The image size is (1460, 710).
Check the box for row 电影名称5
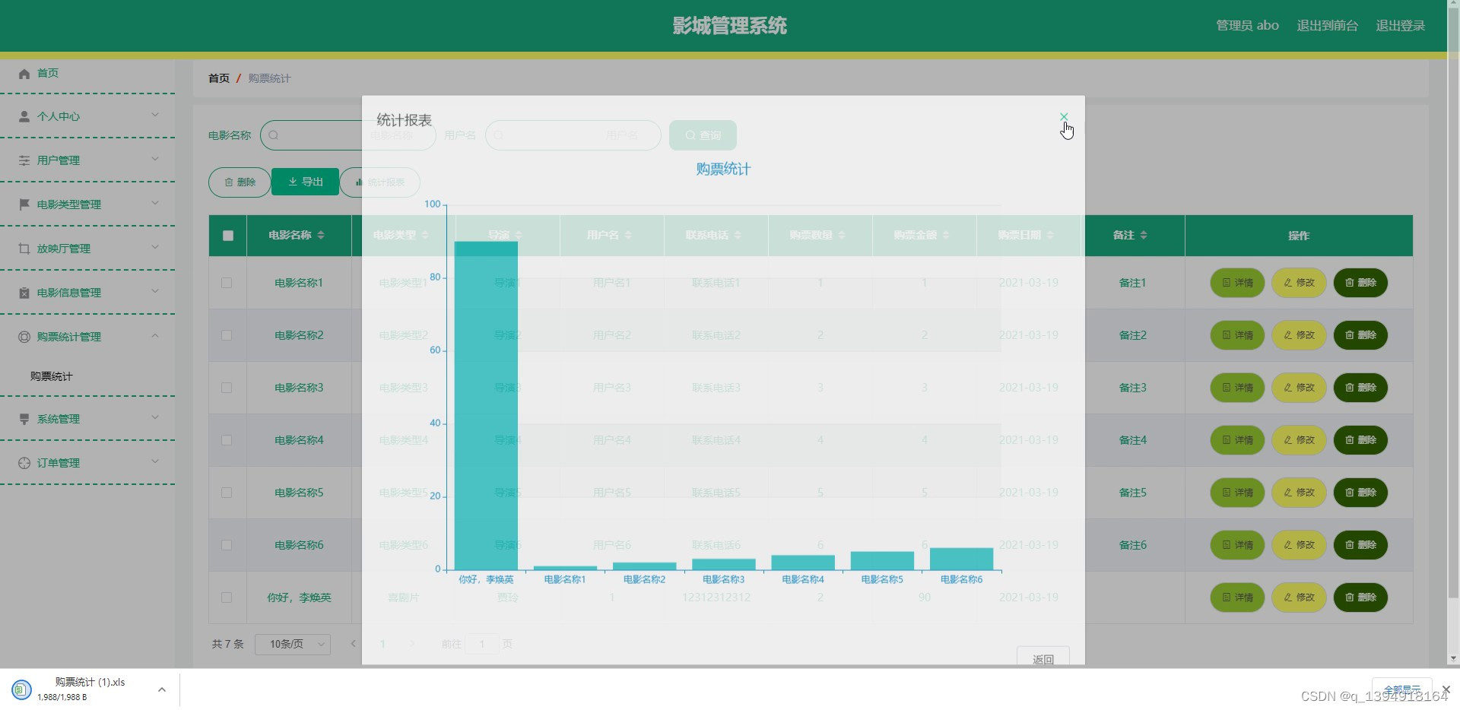coord(227,493)
